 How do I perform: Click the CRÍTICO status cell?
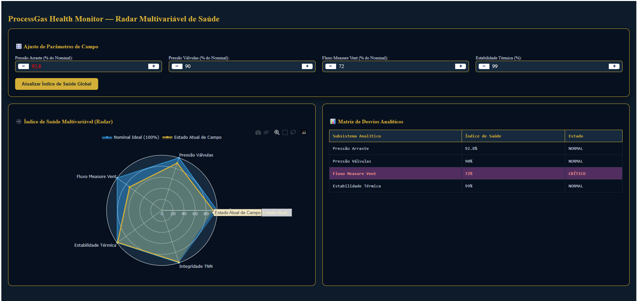tap(594, 174)
